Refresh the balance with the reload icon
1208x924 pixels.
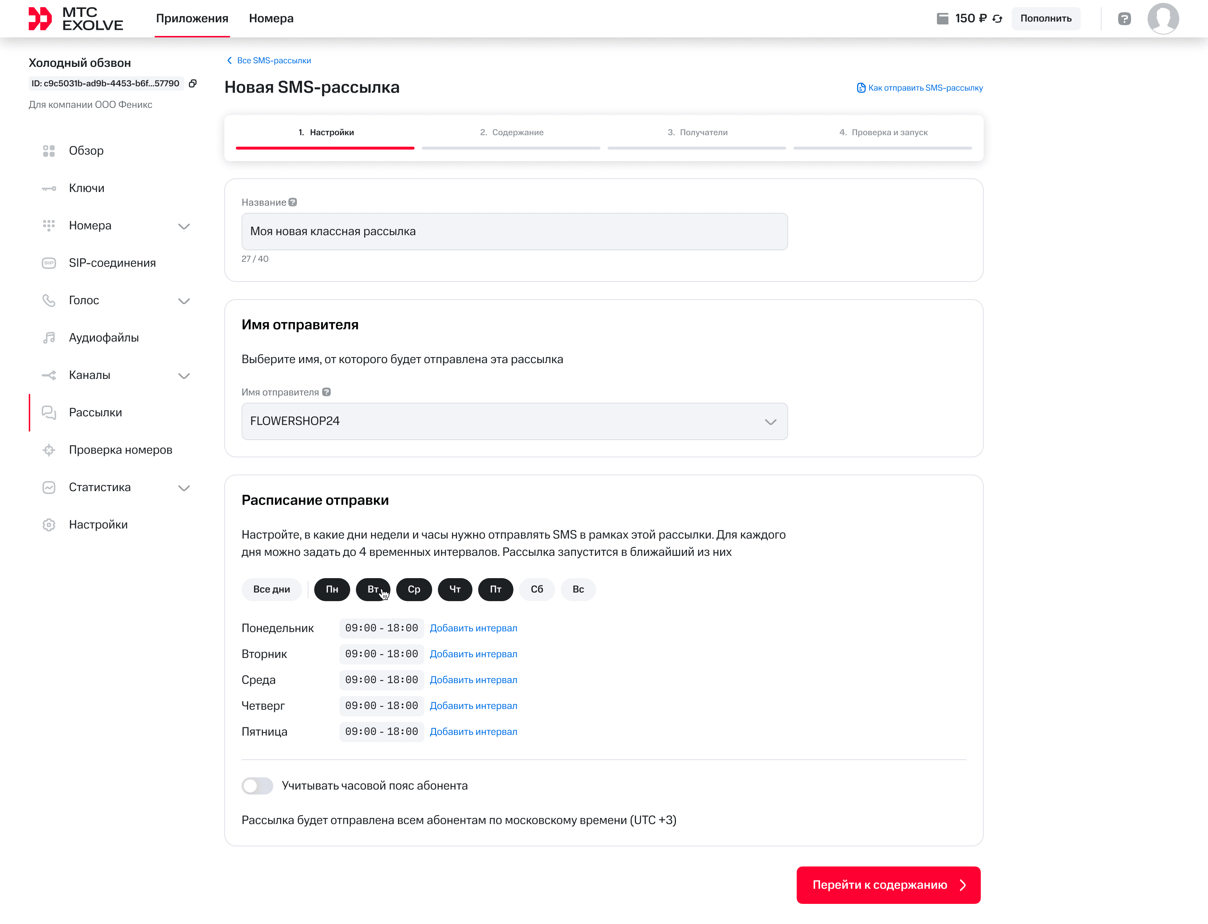point(997,19)
